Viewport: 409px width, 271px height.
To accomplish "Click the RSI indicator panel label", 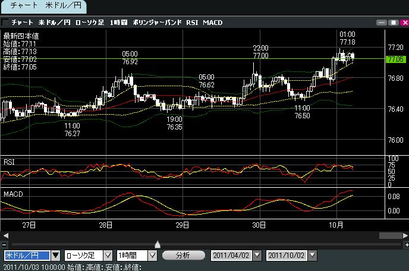I will click(10, 162).
